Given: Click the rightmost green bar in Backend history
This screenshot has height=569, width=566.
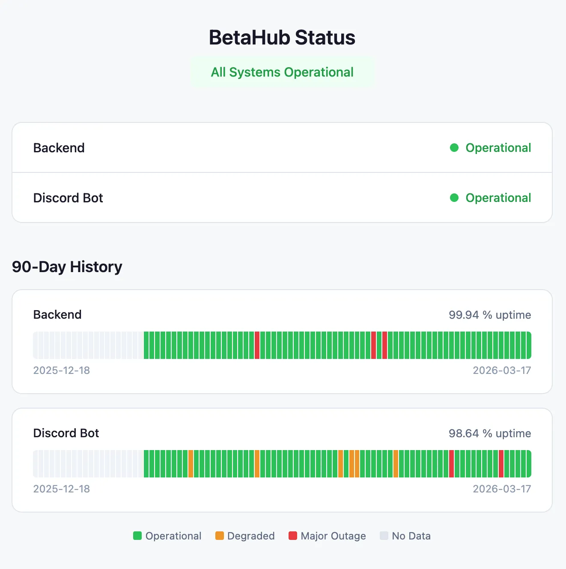Looking at the screenshot, I should pos(529,345).
